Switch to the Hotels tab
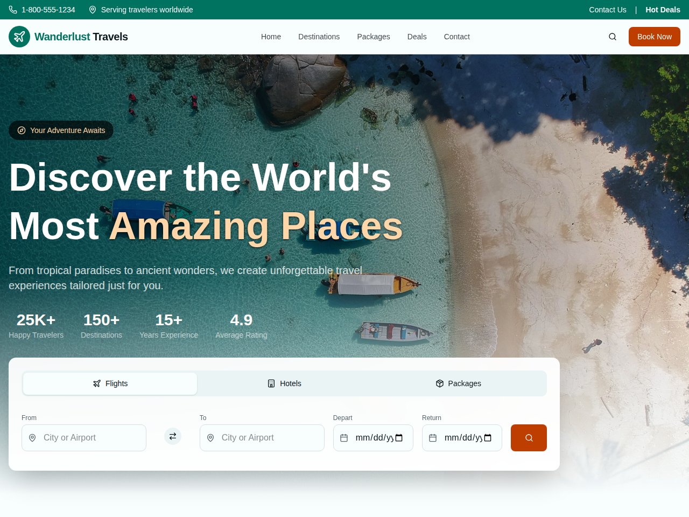This screenshot has height=517, width=689. pos(284,383)
